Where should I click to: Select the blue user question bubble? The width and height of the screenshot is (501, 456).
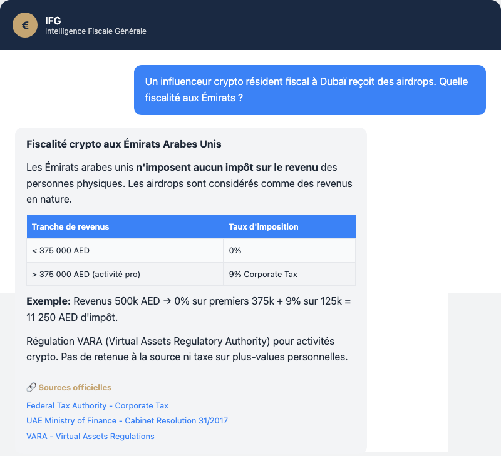[309, 90]
